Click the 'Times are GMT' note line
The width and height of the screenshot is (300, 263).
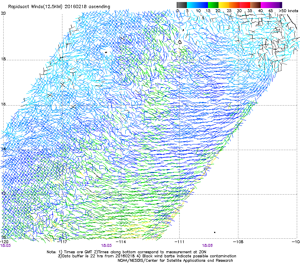click(126, 252)
